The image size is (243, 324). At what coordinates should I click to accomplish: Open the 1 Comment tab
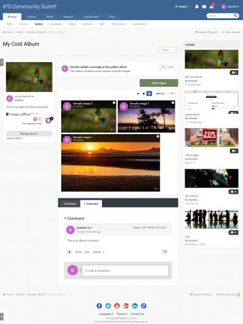pyautogui.click(x=91, y=203)
